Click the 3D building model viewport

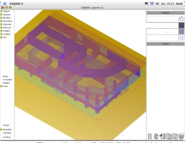point(80,75)
